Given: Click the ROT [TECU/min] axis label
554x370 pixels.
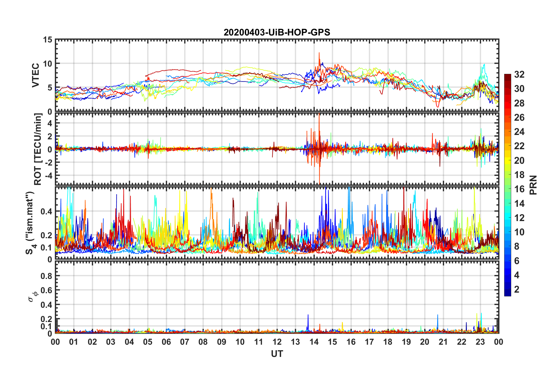Looking at the screenshot, I should (38, 149).
